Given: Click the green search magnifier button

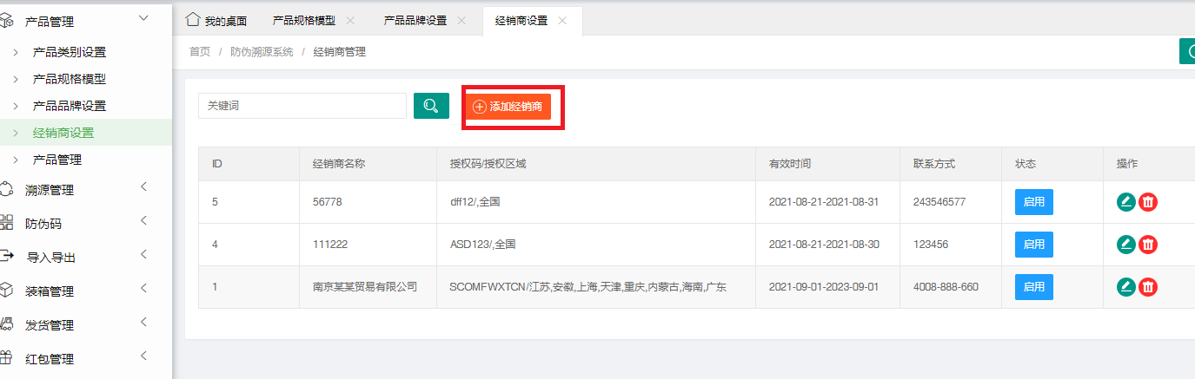Looking at the screenshot, I should (x=431, y=106).
